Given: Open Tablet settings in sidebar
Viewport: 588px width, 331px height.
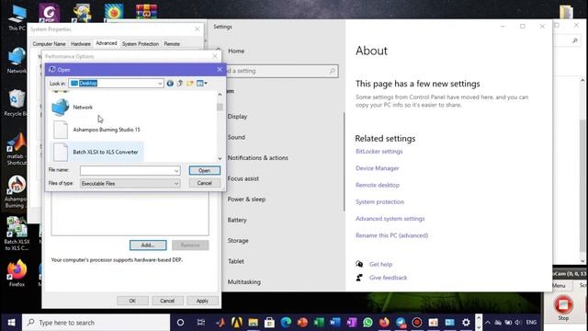Looking at the screenshot, I should 235,261.
